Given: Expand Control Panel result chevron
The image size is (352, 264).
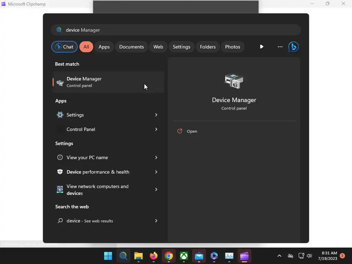Looking at the screenshot, I should click(156, 129).
